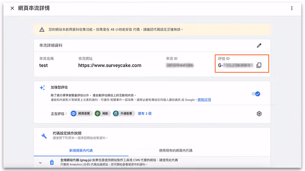Image resolution: width=305 pixels, height=171 pixels.
Task: Click the 瞭解詳情 learn more link
Action: 204,100
